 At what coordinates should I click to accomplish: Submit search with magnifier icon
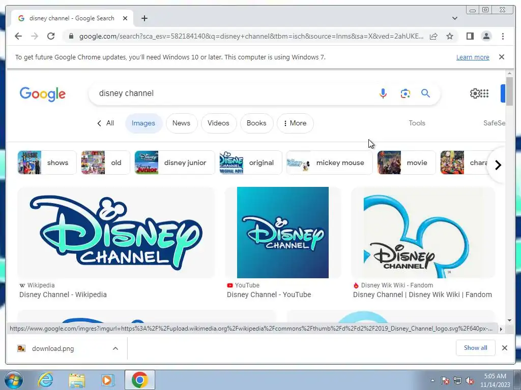click(426, 93)
